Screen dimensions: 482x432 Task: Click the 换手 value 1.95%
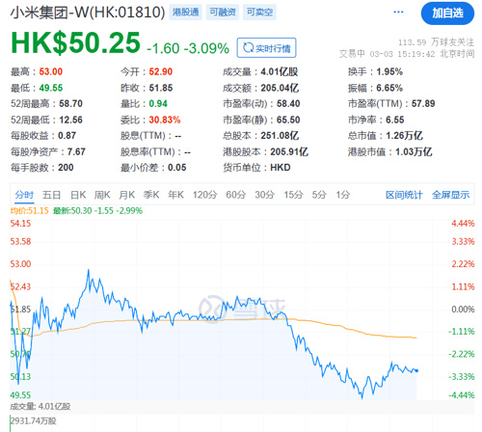[389, 71]
